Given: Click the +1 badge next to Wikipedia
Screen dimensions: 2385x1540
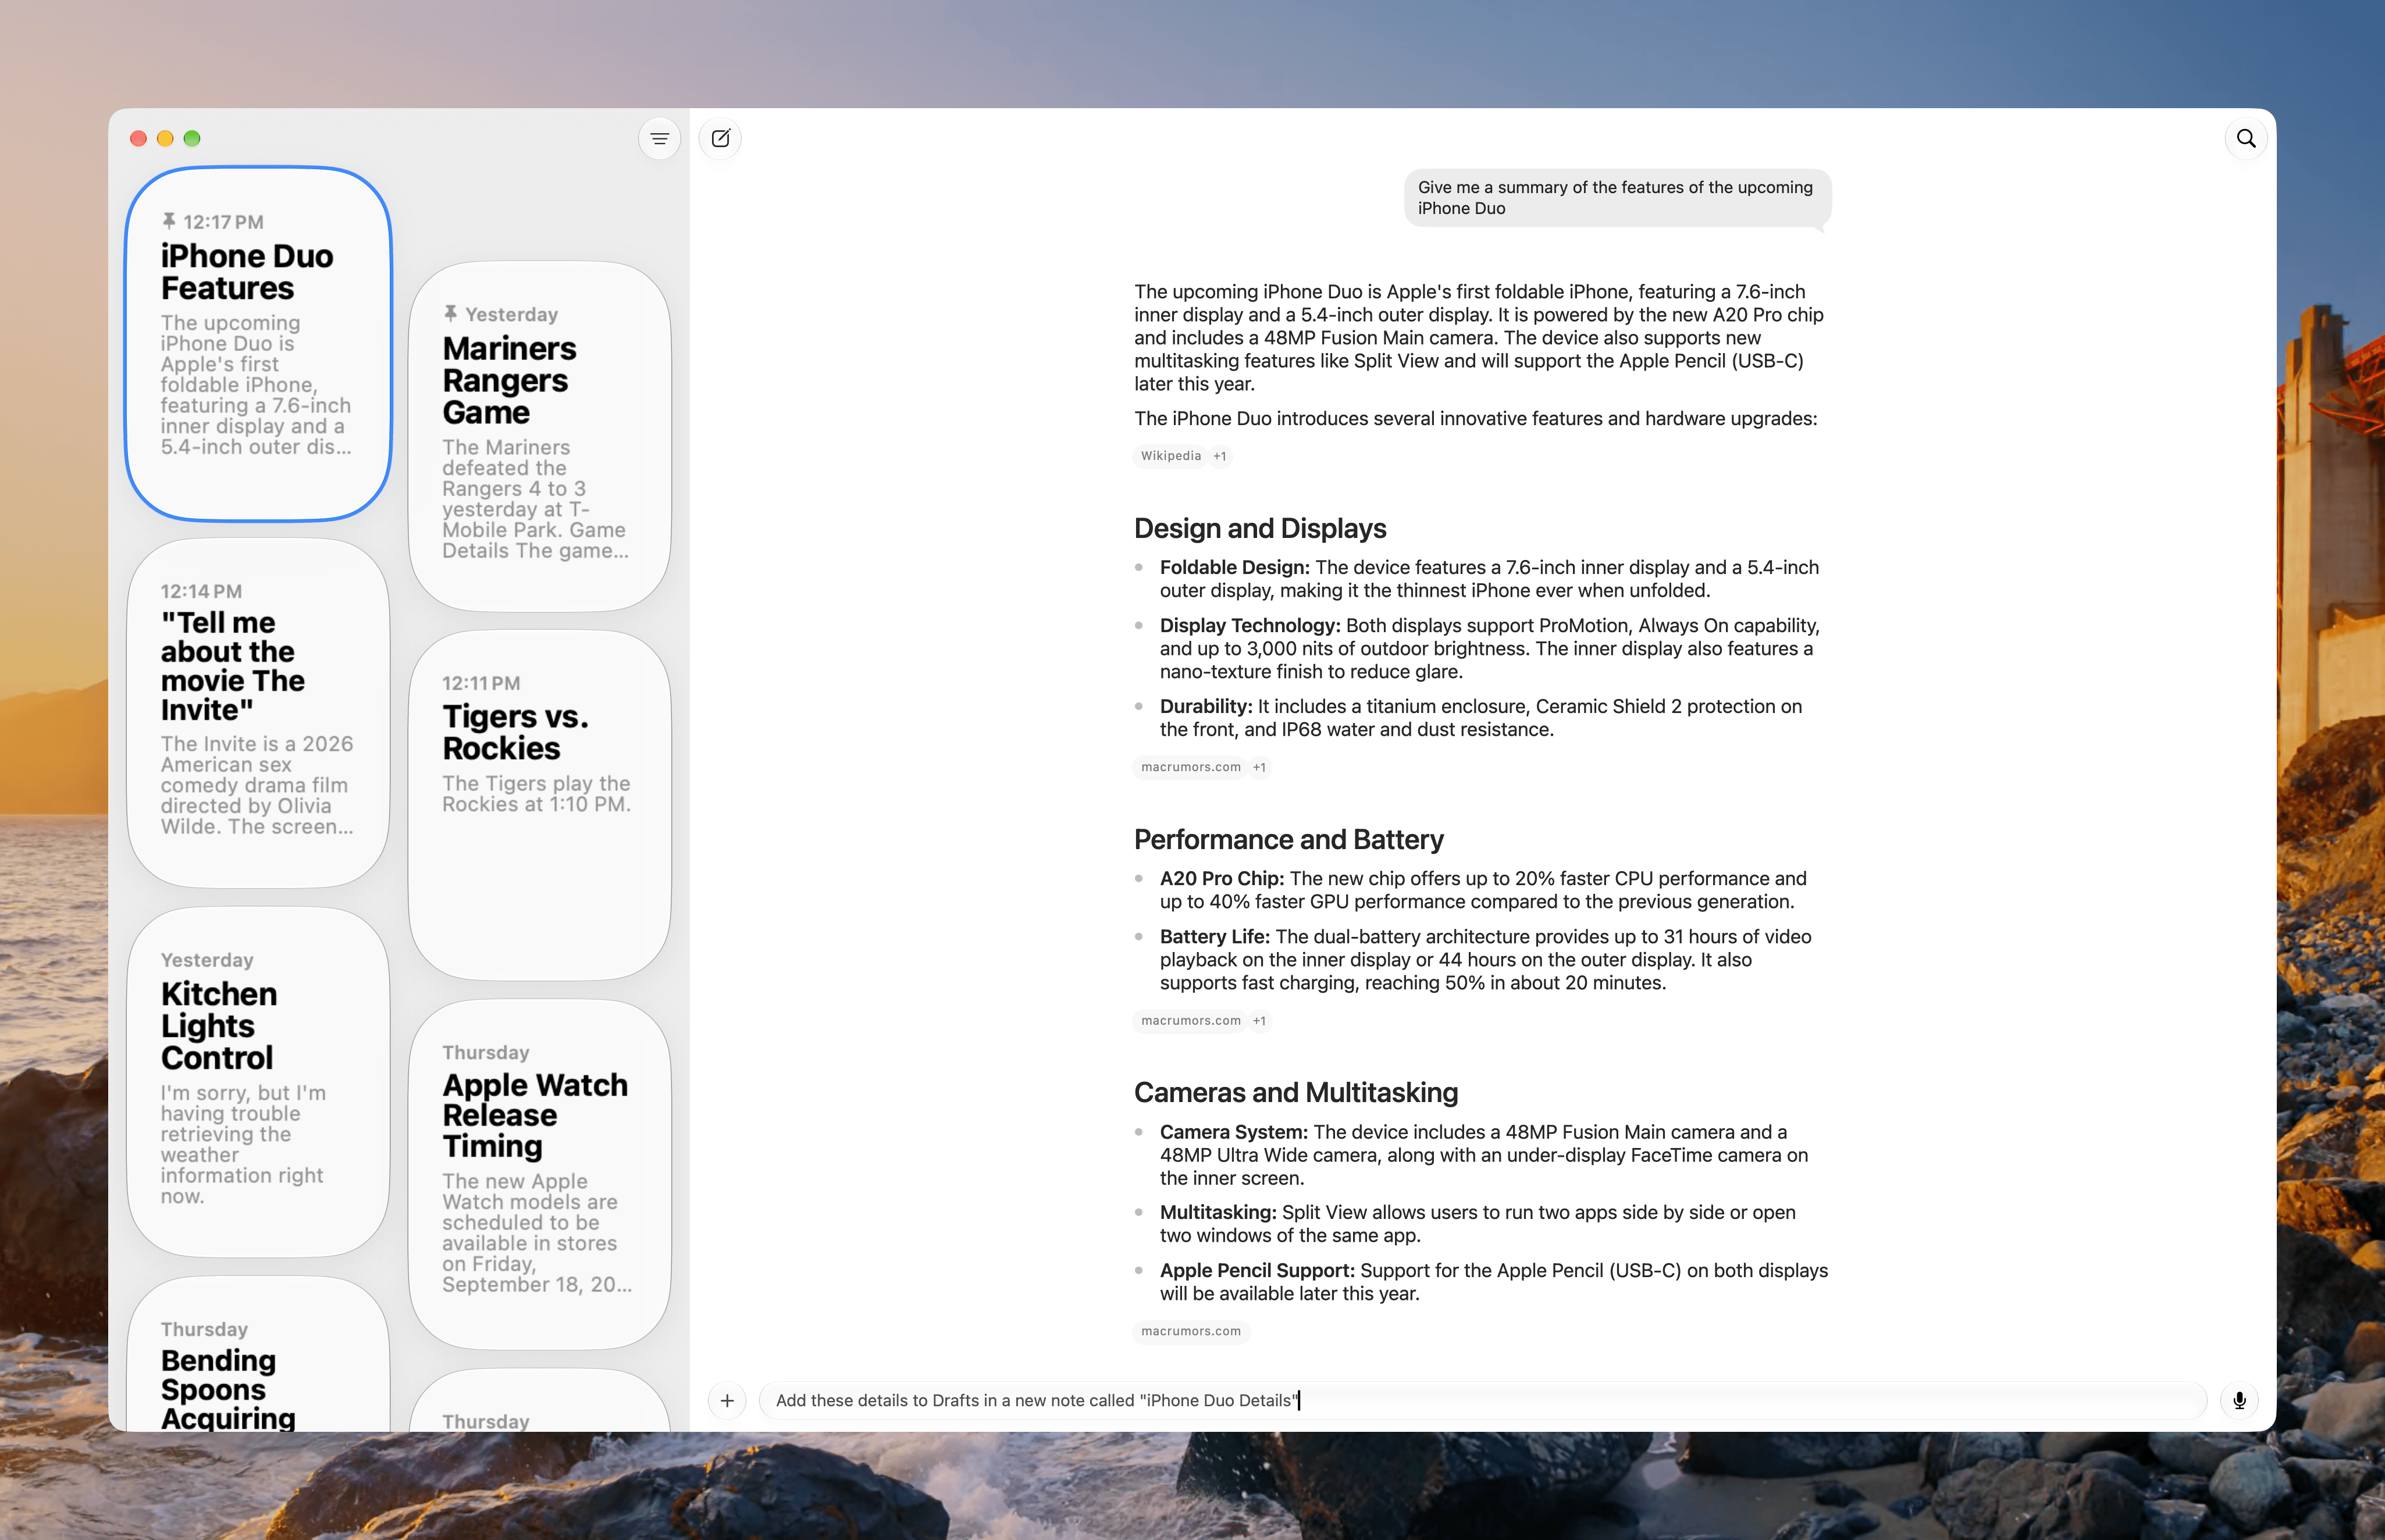Looking at the screenshot, I should point(1220,456).
